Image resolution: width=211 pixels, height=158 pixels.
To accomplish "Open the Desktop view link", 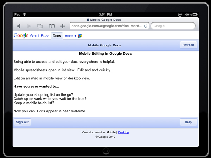I will pyautogui.click(x=123, y=132).
